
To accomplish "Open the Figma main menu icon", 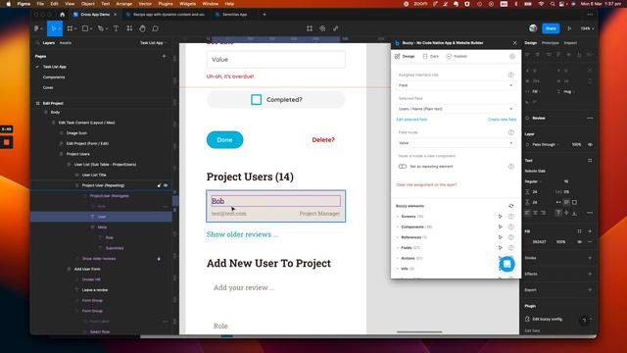I will coord(37,28).
